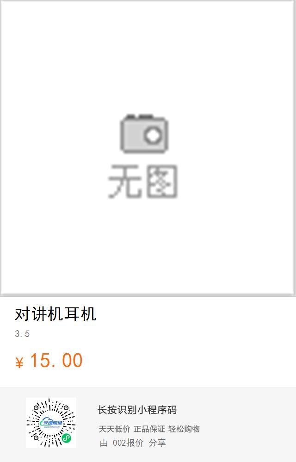The height and width of the screenshot is (462, 296).
Task: Open the 对讲机耳机 product title
Action: (55, 314)
